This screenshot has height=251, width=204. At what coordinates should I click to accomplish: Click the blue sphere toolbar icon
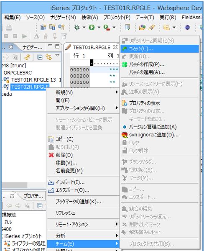[x=187, y=27]
